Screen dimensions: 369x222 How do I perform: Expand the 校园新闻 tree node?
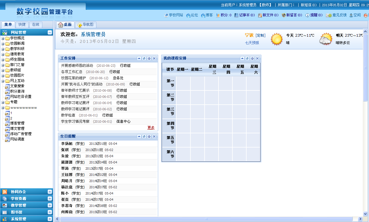(x=3, y=43)
